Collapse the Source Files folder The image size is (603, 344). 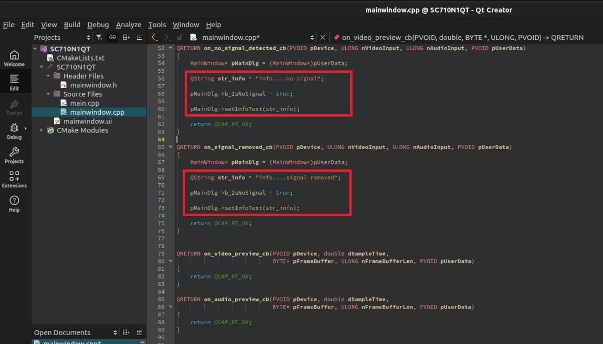(x=48, y=94)
